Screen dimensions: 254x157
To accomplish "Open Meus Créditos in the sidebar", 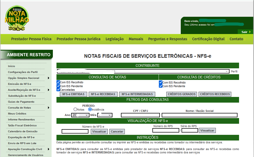I will [x=17, y=114].
